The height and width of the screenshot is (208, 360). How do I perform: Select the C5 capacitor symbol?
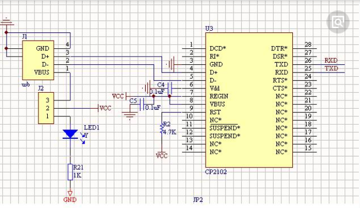tap(142, 104)
